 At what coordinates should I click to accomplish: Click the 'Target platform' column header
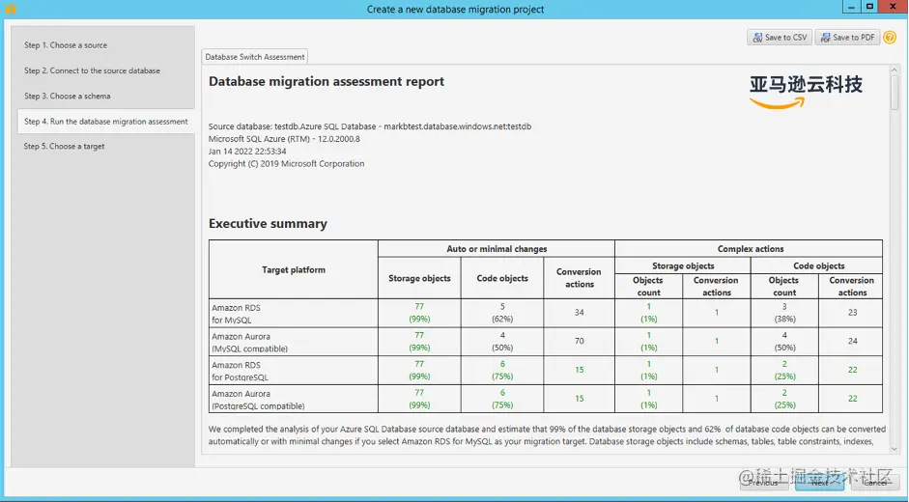(x=294, y=270)
